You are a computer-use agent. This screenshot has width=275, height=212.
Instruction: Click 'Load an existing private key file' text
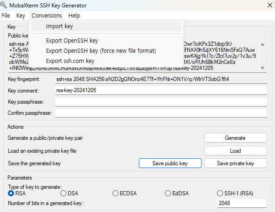pyautogui.click(x=42, y=151)
